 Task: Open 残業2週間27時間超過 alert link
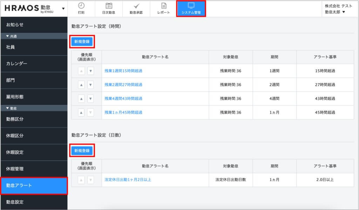123,85
